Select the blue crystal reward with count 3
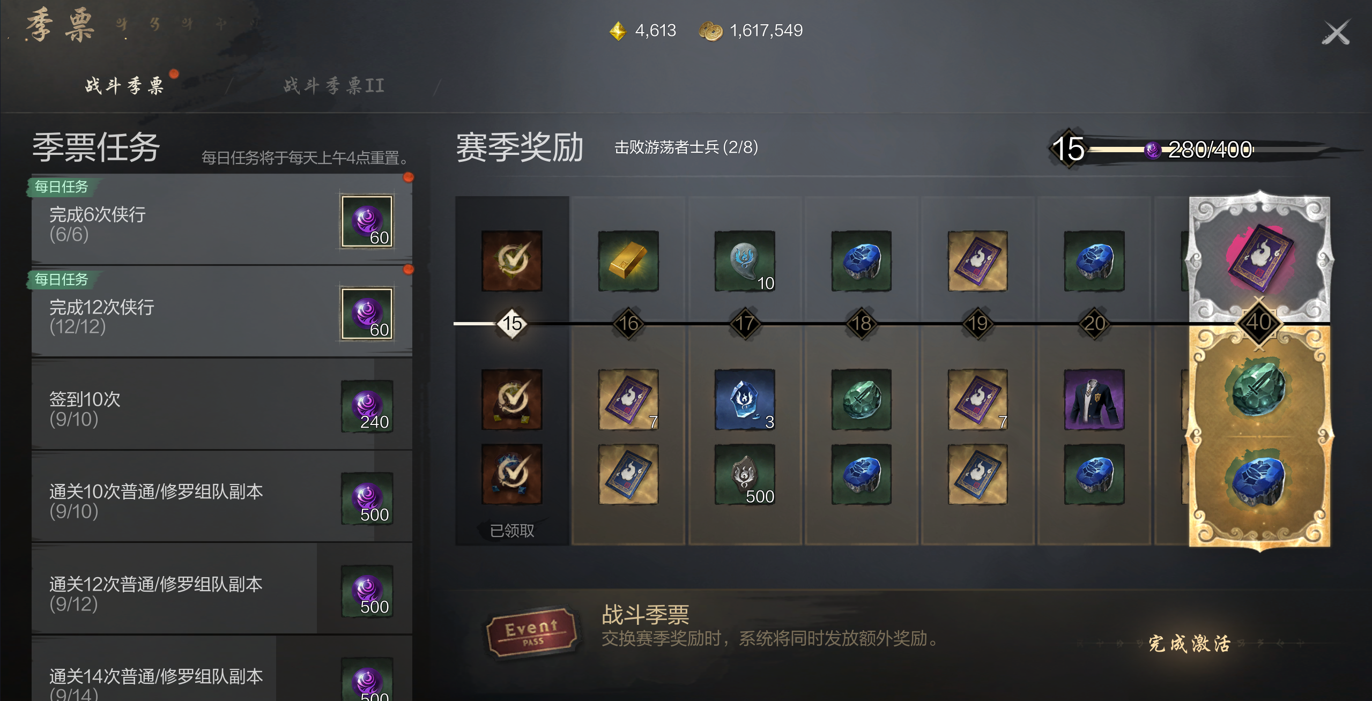Screen dimensions: 1372x701 [745, 399]
